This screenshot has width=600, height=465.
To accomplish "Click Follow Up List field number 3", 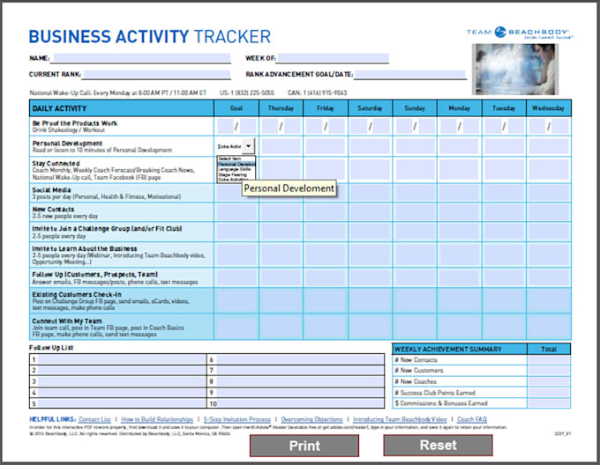I will (x=122, y=381).
